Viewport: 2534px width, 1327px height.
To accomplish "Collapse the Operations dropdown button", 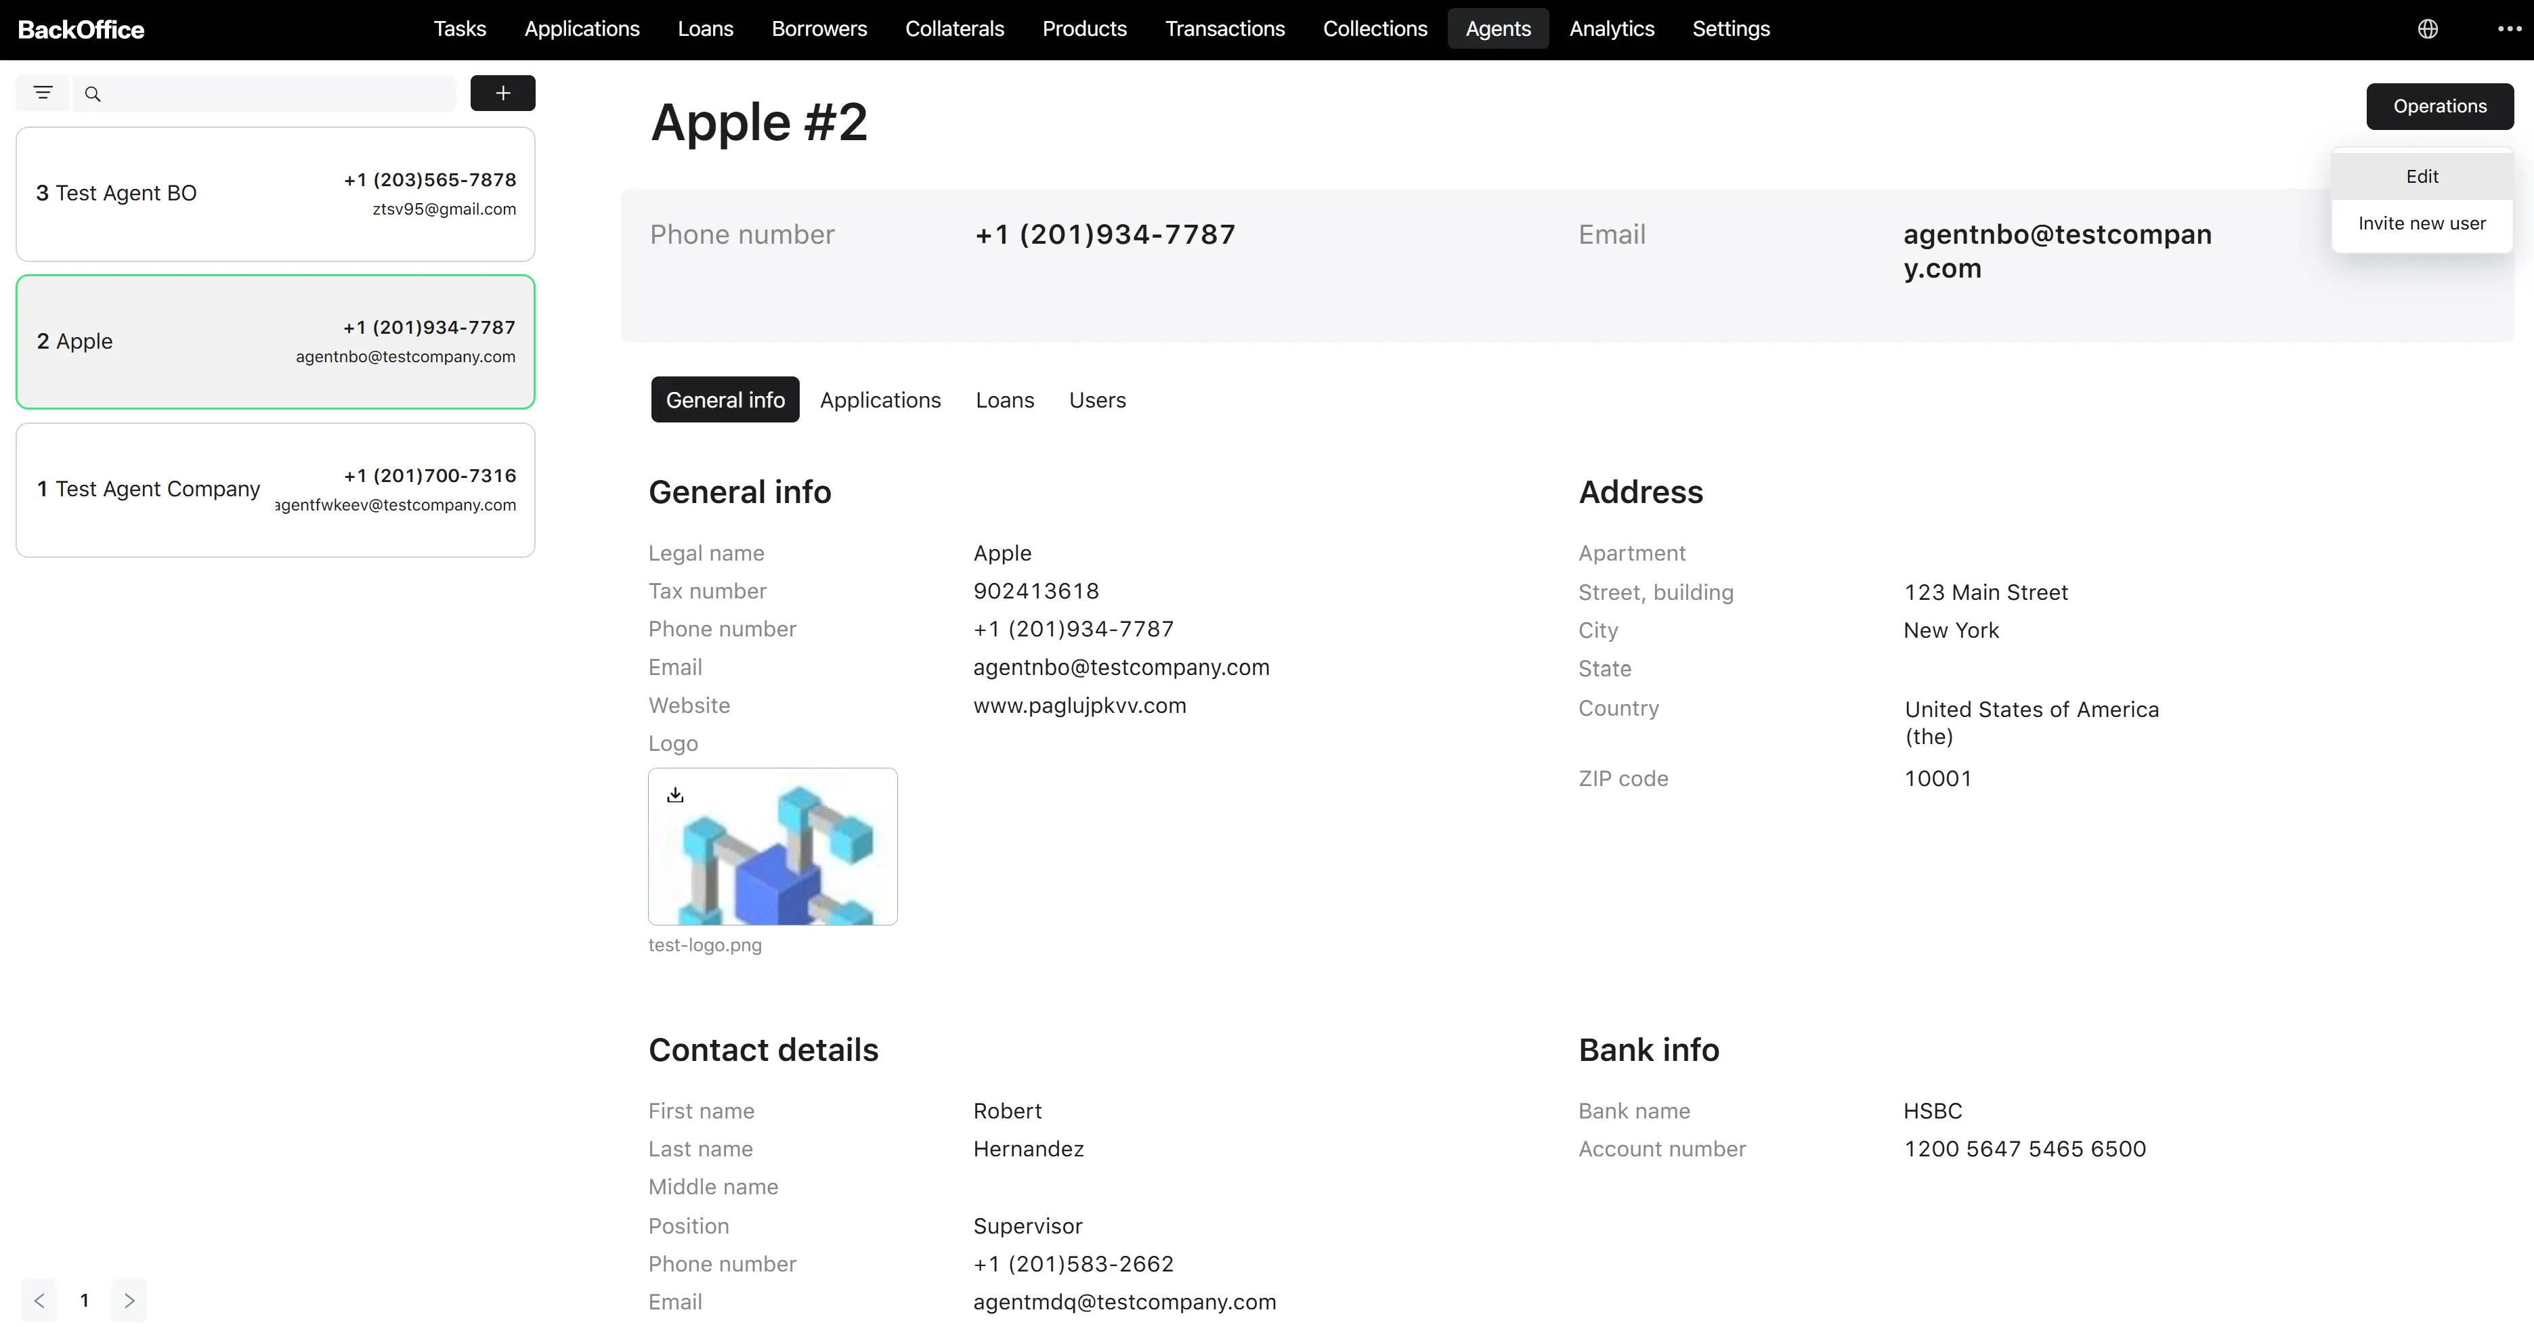I will (x=2440, y=106).
